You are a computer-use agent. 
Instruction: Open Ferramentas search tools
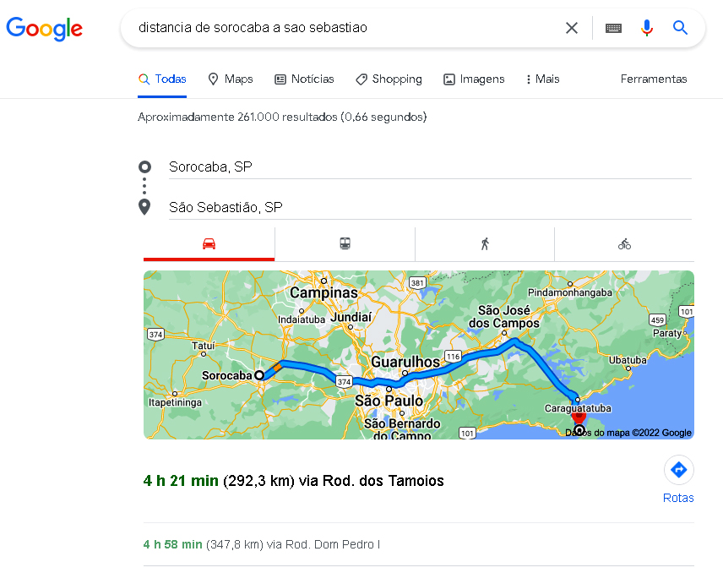click(x=654, y=79)
